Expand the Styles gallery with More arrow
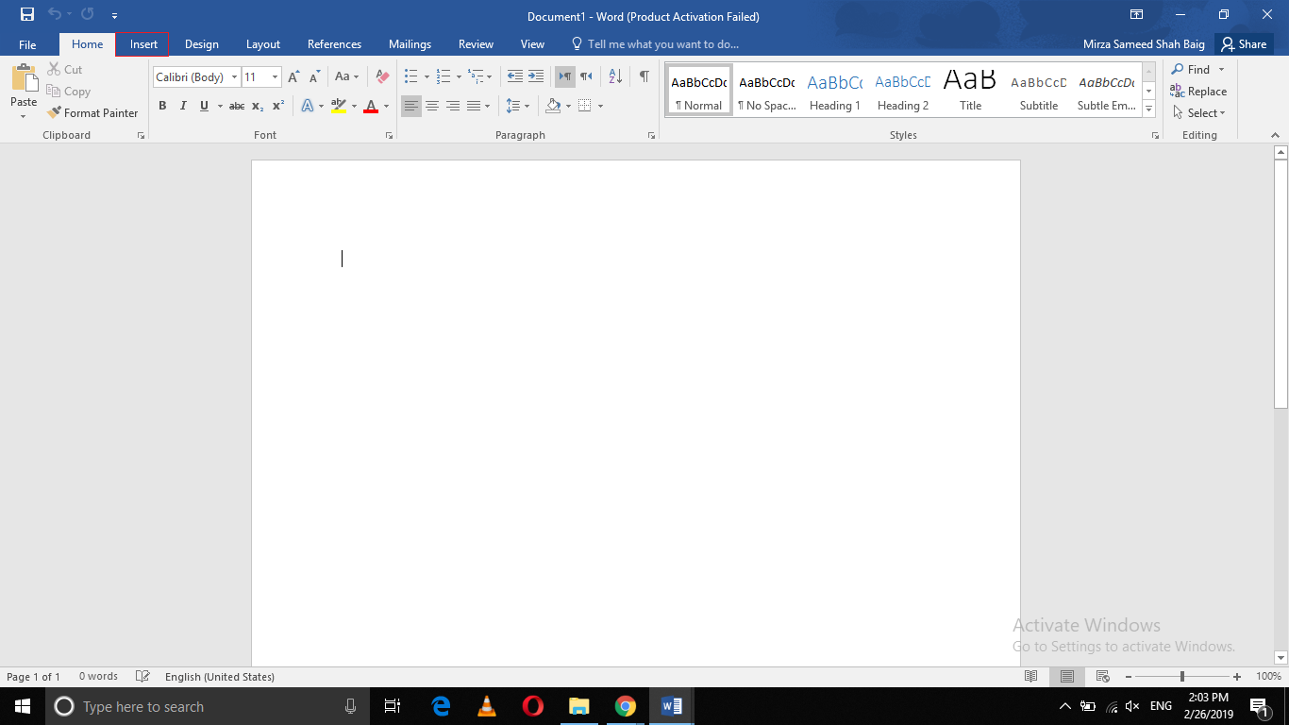This screenshot has height=725, width=1289. 1148,110
